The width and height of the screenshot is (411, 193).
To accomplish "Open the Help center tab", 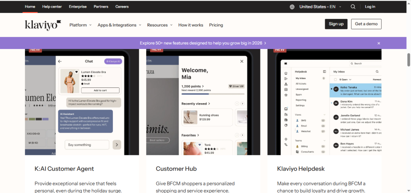I will click(x=52, y=7).
